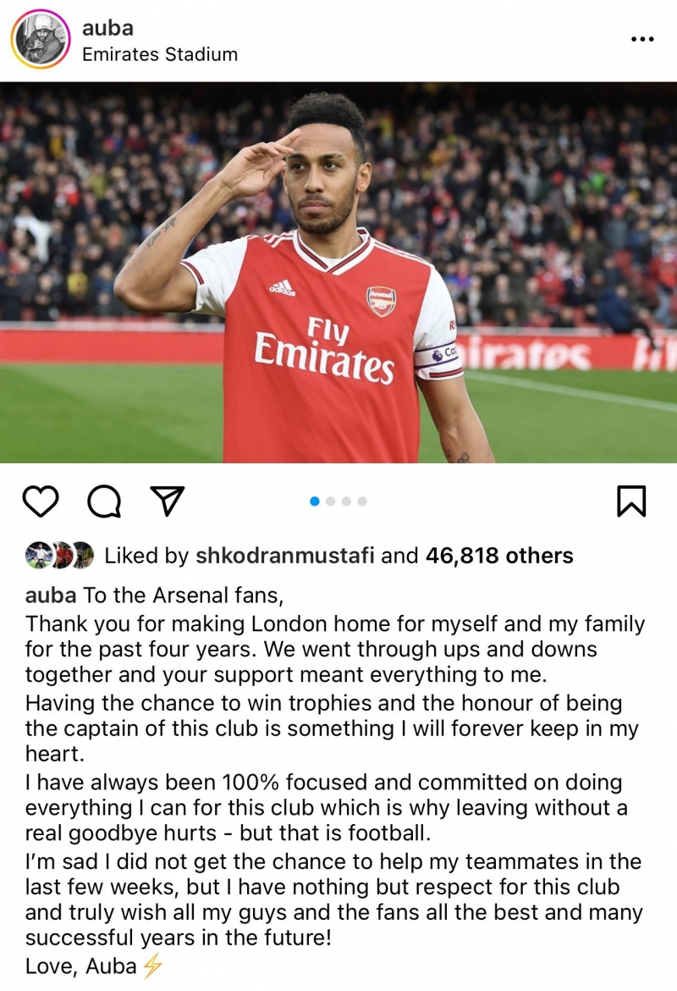Tap the liker avatars next to Liked by
Image resolution: width=677 pixels, height=991 pixels.
point(59,555)
